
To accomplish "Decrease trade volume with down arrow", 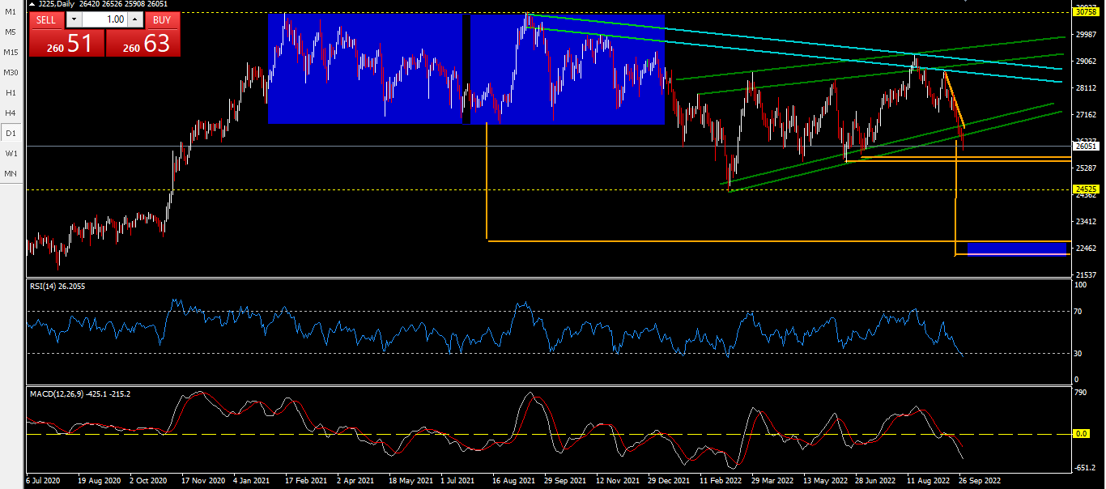I will point(74,19).
